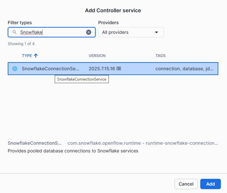Image resolution: width=227 pixels, height=193 pixels.
Task: Click the truncated SnowflakeConnectionS... name in the details
Action: tap(34, 143)
